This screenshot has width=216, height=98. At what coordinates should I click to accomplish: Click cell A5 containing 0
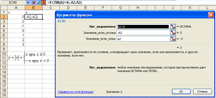tap(16, 31)
